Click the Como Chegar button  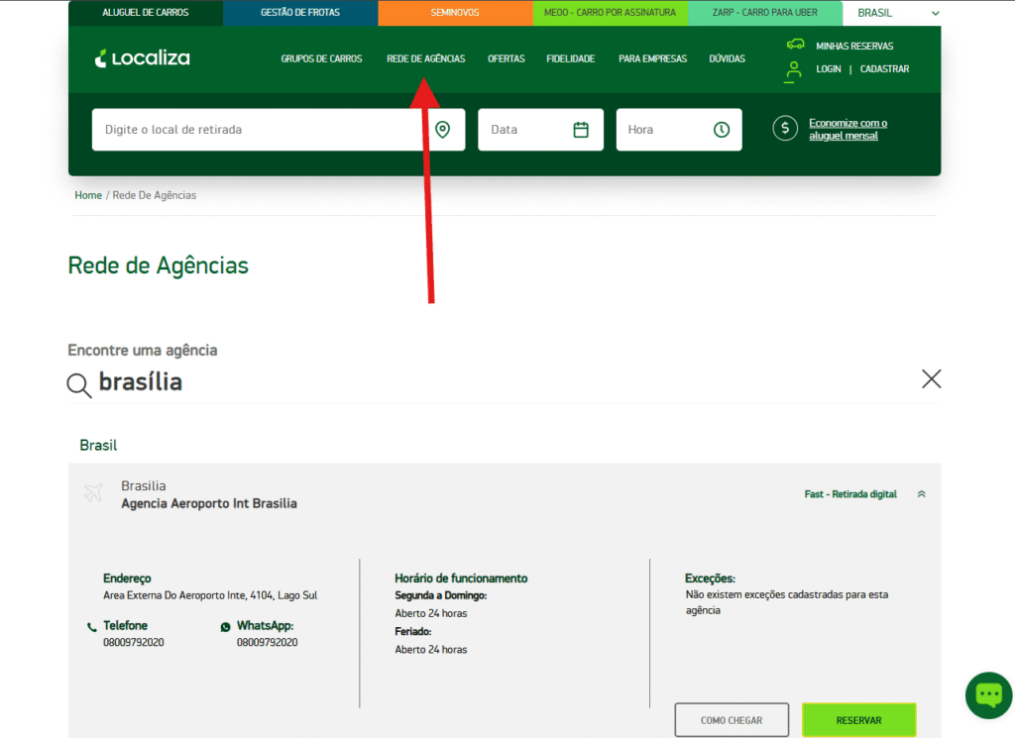coord(732,720)
